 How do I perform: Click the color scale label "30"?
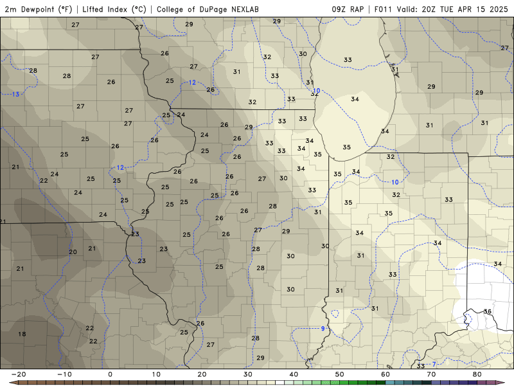(248, 374)
